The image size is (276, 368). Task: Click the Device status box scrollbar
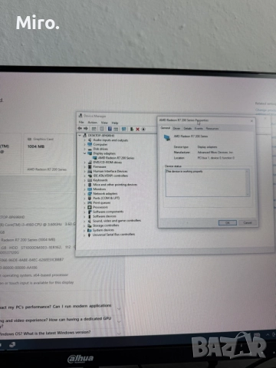[248, 182]
